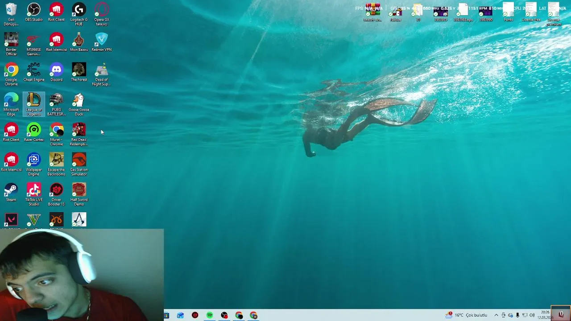Open the Fonts document icon
Viewport: 571px width, 321px height.
click(508, 12)
